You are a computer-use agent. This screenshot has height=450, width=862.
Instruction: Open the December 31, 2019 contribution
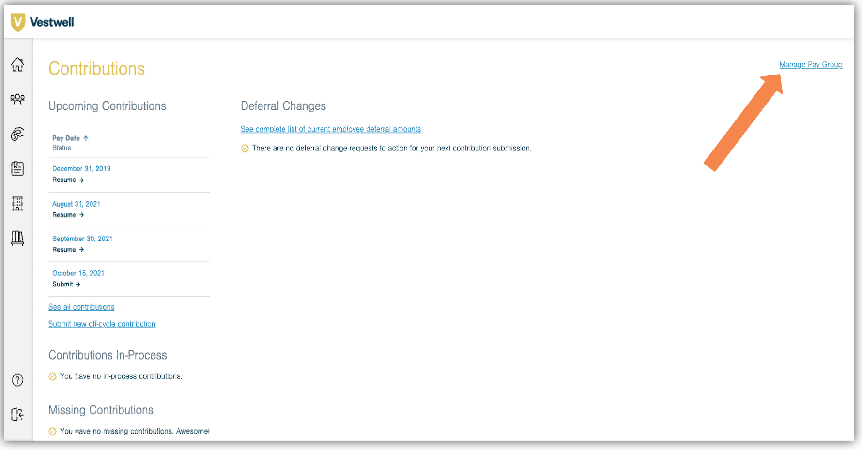pyautogui.click(x=81, y=169)
